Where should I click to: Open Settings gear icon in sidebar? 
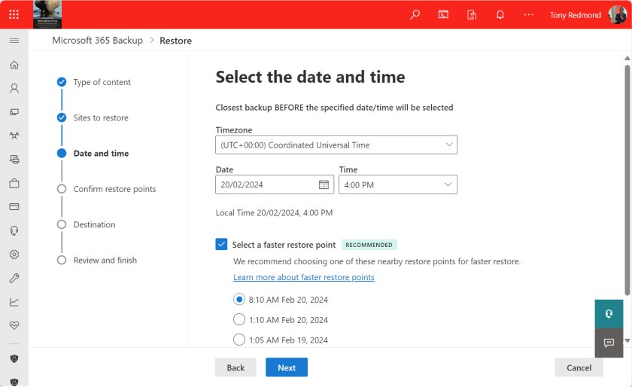pyautogui.click(x=14, y=254)
